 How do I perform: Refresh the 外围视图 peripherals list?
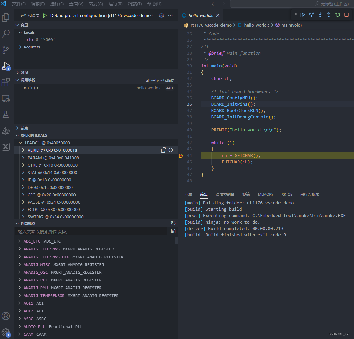173,223
